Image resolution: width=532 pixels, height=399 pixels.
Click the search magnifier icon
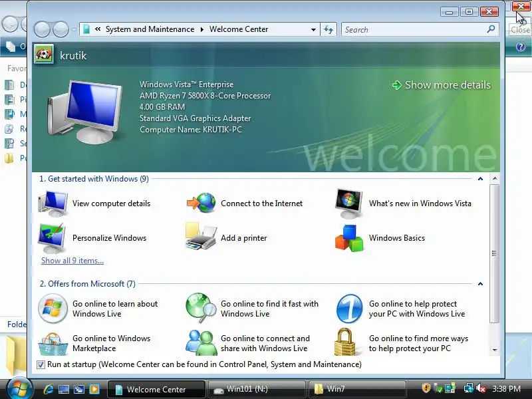491,29
